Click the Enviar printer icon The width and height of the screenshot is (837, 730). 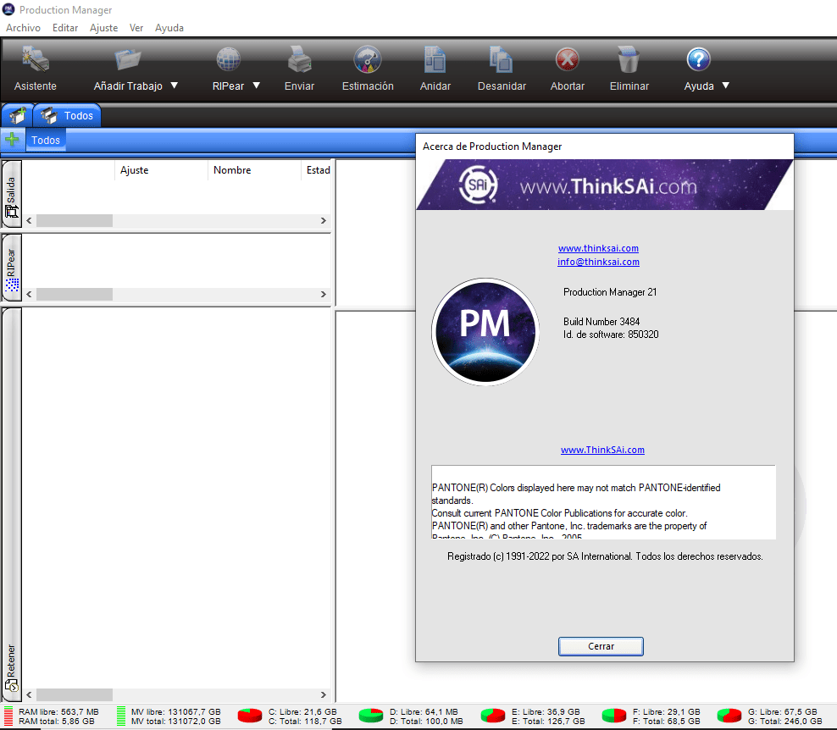[299, 58]
